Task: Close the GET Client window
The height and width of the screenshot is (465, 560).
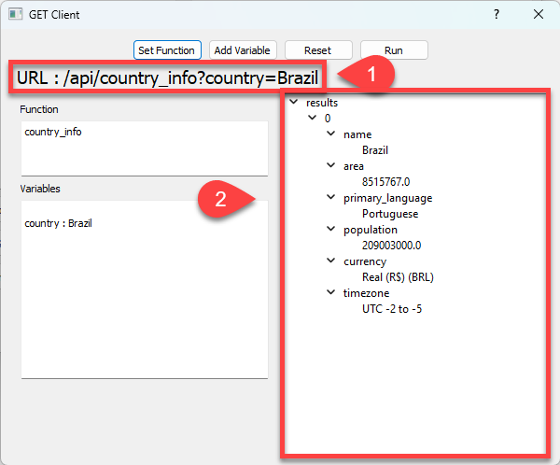Action: tap(539, 14)
